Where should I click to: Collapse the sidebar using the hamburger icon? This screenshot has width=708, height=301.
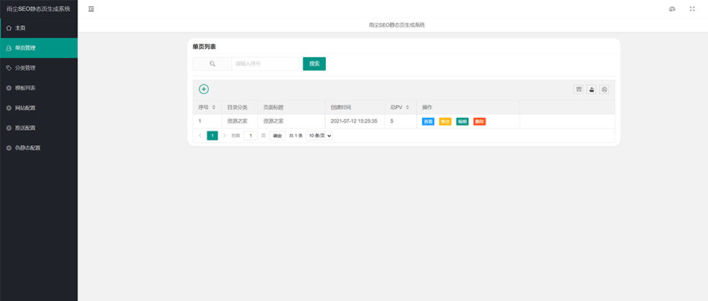click(91, 9)
